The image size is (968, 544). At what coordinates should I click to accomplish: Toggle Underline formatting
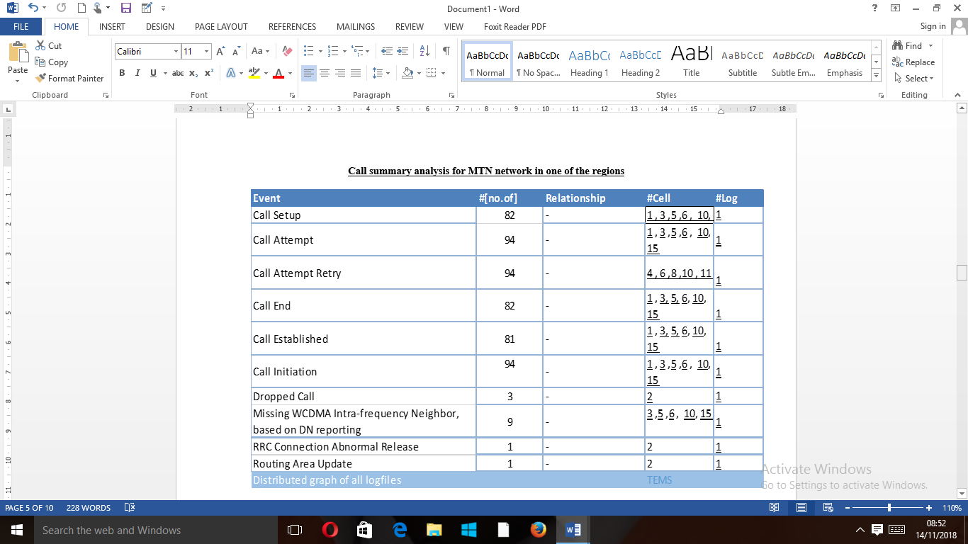[154, 73]
